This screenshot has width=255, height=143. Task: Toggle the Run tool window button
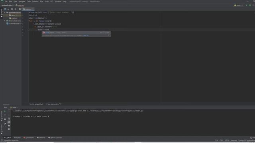coord(8,138)
